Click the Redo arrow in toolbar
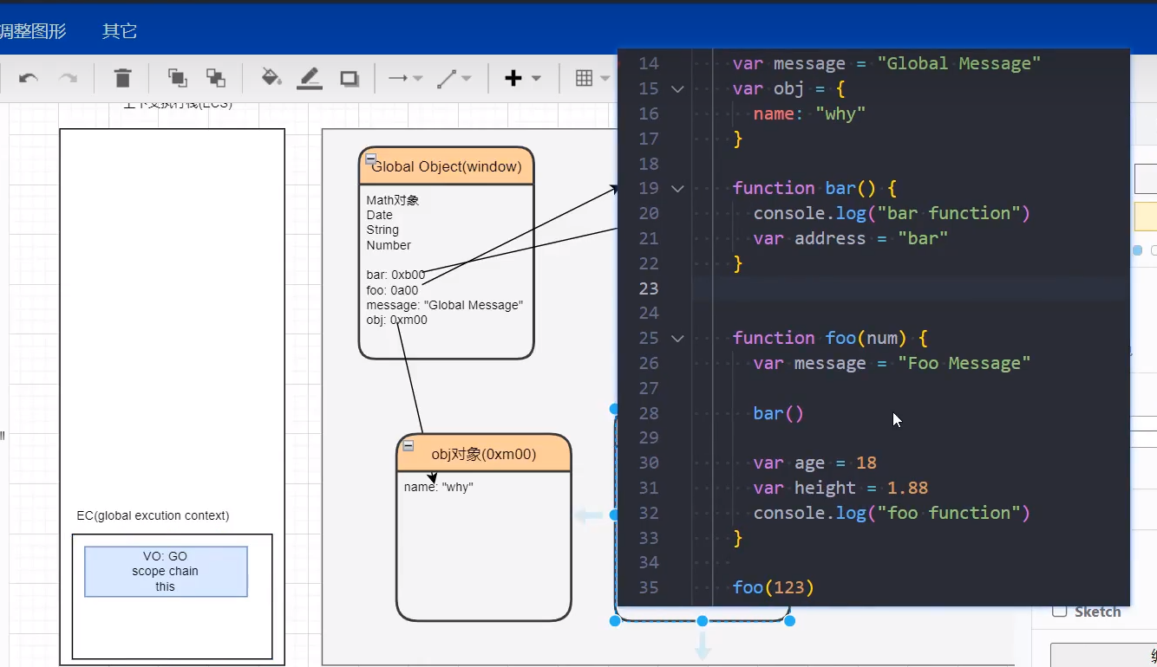This screenshot has height=667, width=1157. click(68, 79)
